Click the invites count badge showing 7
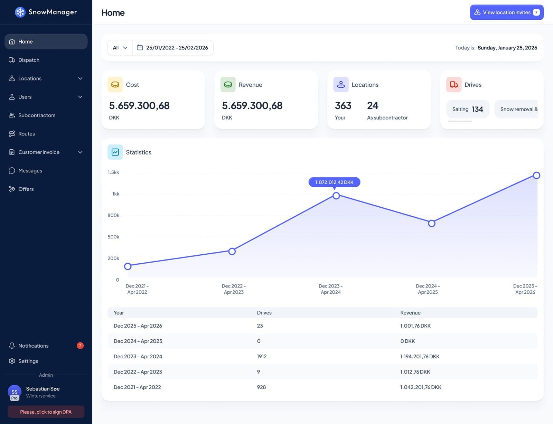The width and height of the screenshot is (553, 424). point(536,12)
